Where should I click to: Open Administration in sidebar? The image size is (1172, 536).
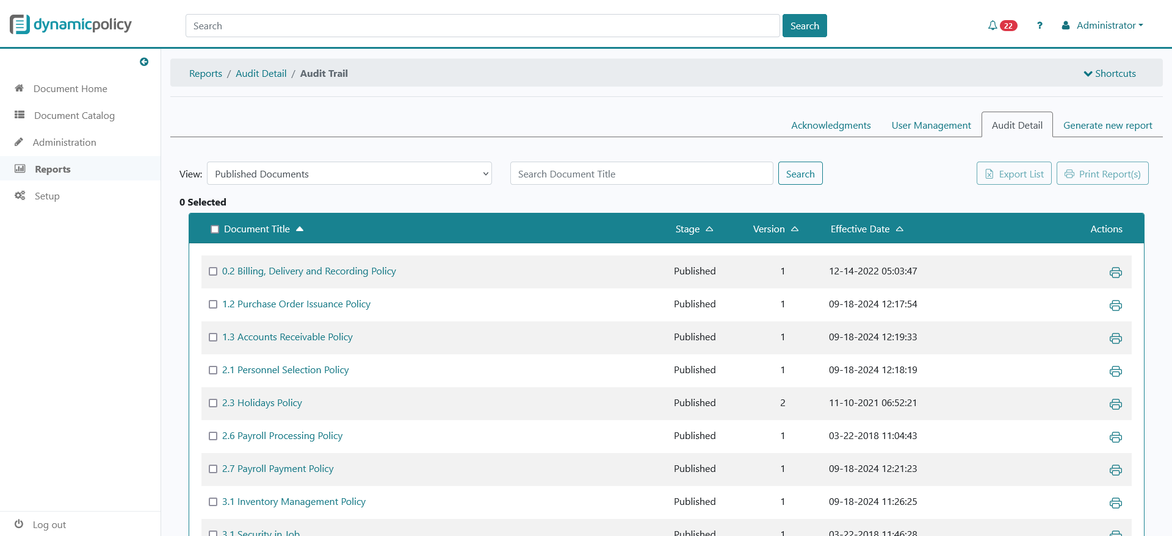click(65, 142)
